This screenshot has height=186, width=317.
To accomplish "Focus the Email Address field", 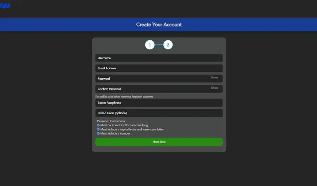I will point(159,68).
